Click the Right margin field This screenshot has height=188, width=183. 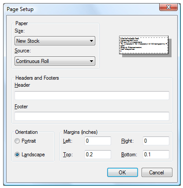[x=156, y=141]
